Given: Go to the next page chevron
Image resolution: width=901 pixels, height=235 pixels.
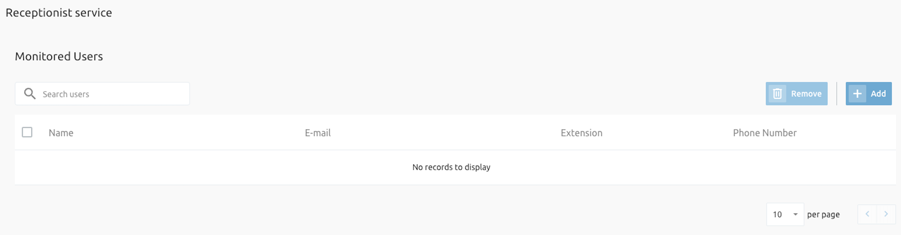Looking at the screenshot, I should tap(886, 214).
